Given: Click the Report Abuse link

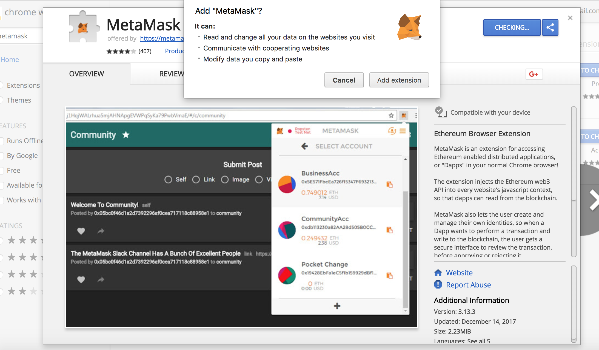Looking at the screenshot, I should click(468, 285).
